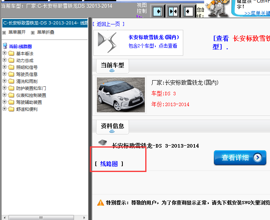Viewport: 270px width, 220px height.
Task: Click the 照明和信号 tree label
Action: pyautogui.click(x=27, y=67)
